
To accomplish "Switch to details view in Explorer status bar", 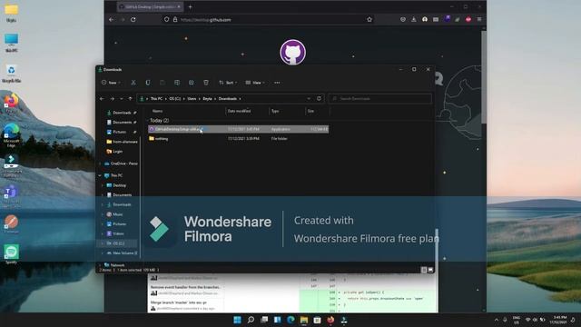I will (x=424, y=270).
